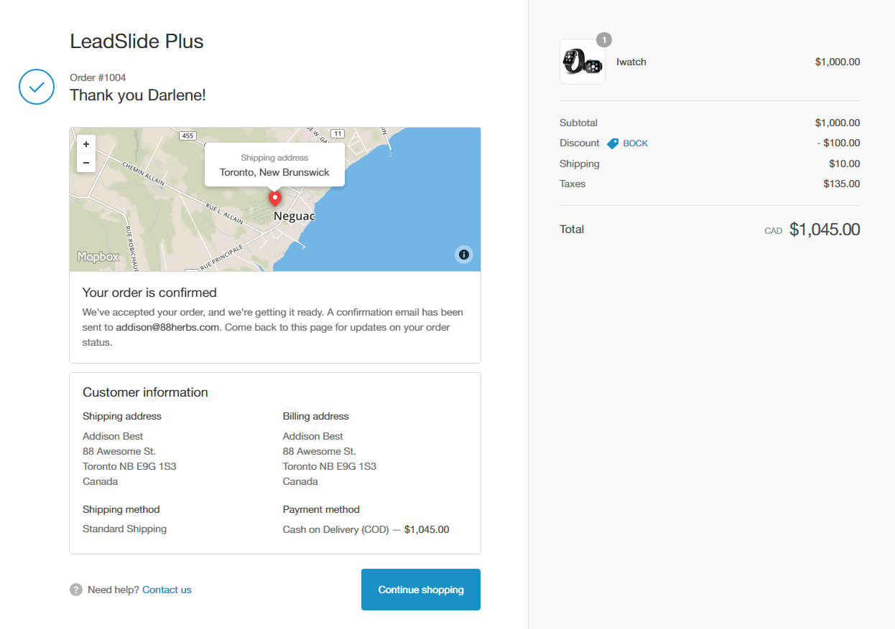This screenshot has height=629, width=895.
Task: Click the addison@88herbs.com email address
Action: pyautogui.click(x=167, y=327)
